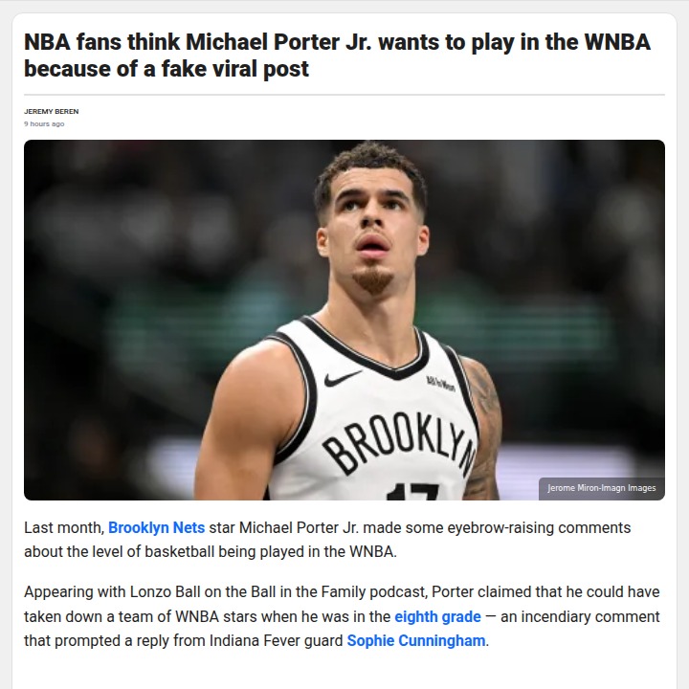Click the BROOKLYN lettering on the jersey

coord(400,443)
